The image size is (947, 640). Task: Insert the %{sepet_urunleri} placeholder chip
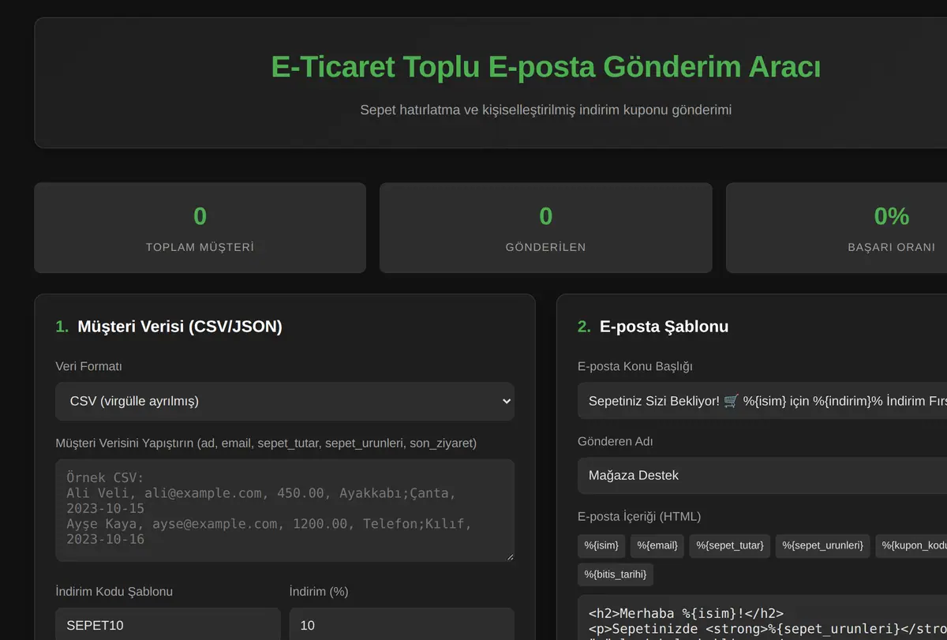coord(823,545)
